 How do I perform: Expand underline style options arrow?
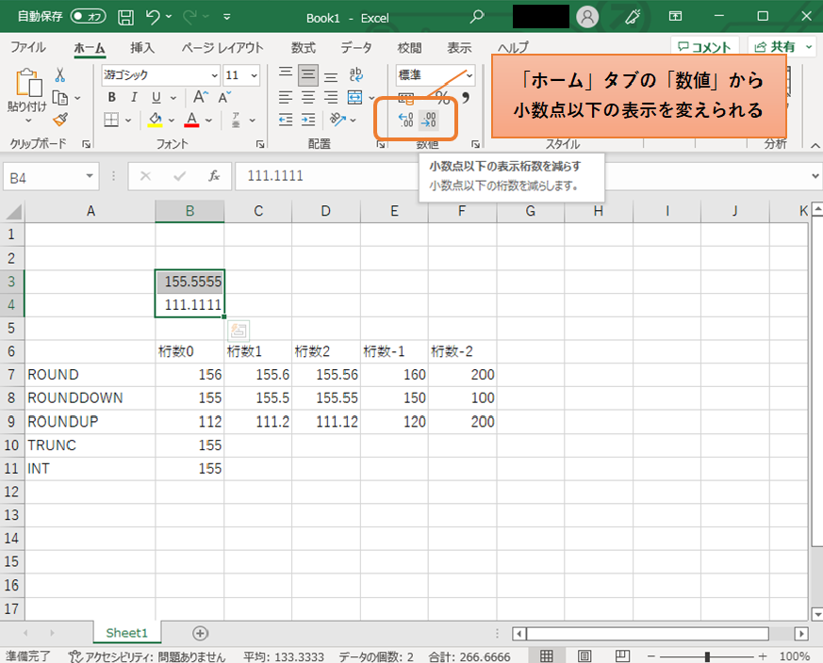point(173,98)
